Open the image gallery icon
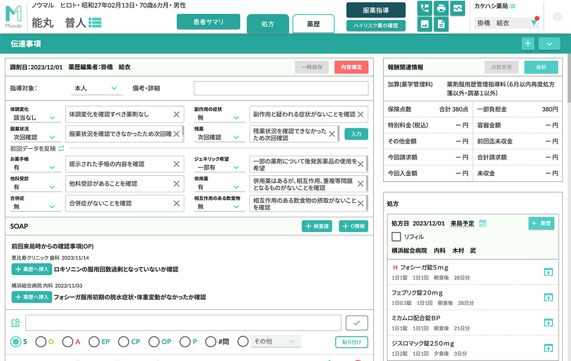 (424, 24)
